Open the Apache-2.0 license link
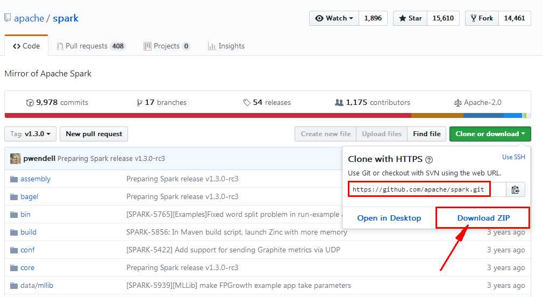 478,103
